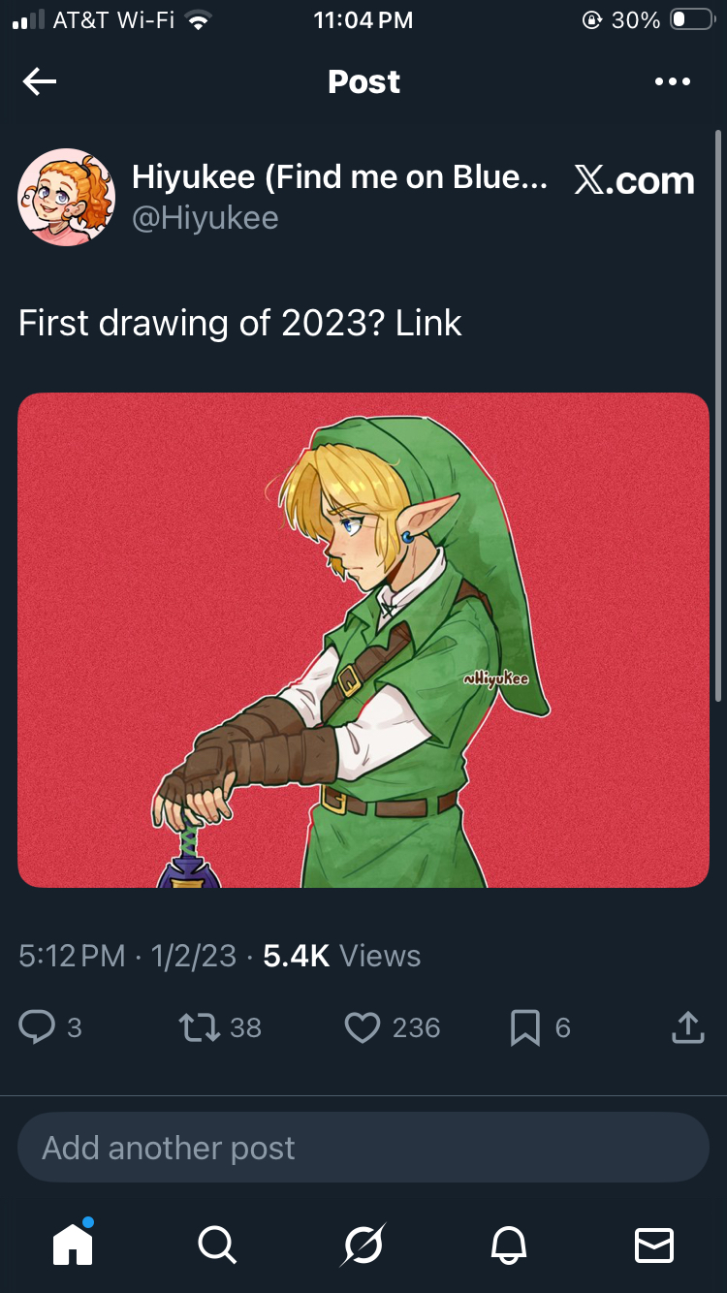
Task: Go to the Home tab
Action: pos(73,1244)
